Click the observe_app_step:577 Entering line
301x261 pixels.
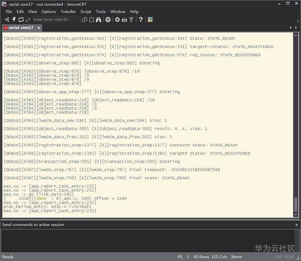tap(92, 92)
